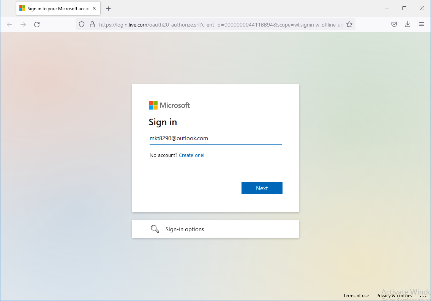Focus the email field containing mkt8290@outlook.com
This screenshot has width=431, height=301.
[216, 139]
